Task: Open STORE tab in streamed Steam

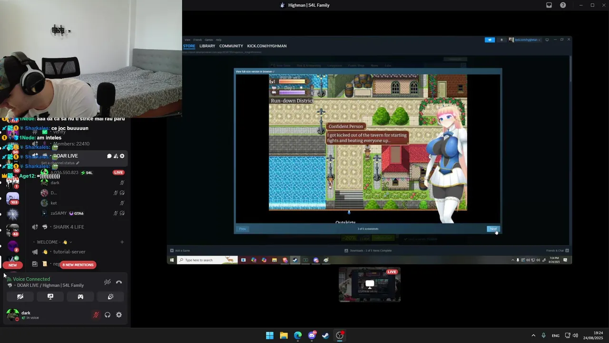Action: 189,46
